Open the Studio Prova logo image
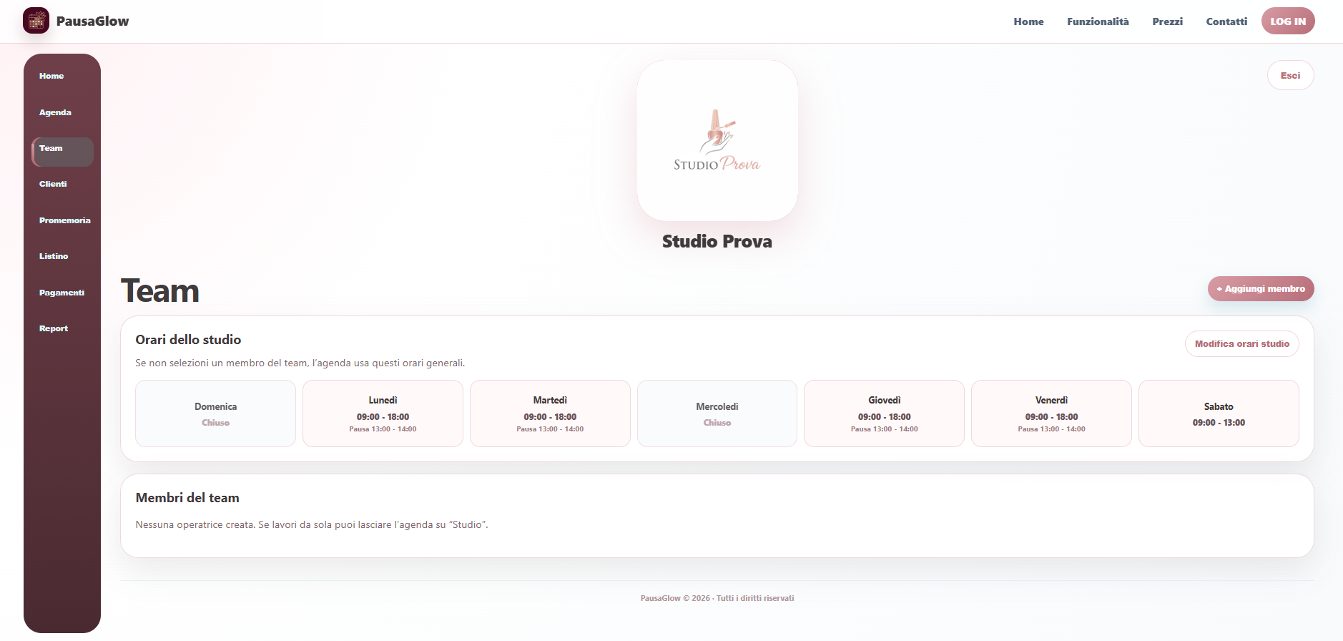Viewport: 1343px width, 641px height. click(x=717, y=140)
